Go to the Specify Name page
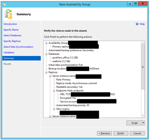150x140 pixels. tap(11, 30)
